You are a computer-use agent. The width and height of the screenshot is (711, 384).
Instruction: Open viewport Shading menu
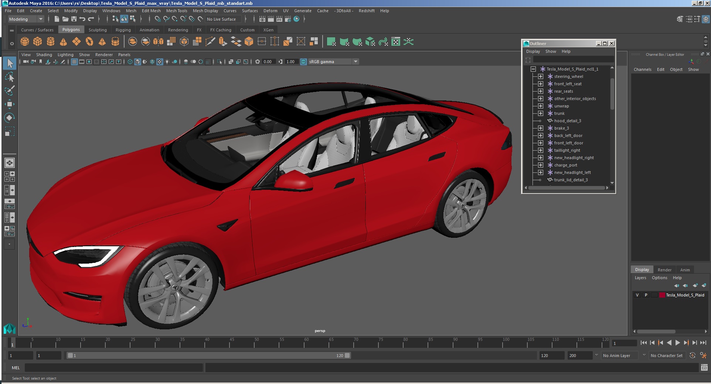coord(44,55)
